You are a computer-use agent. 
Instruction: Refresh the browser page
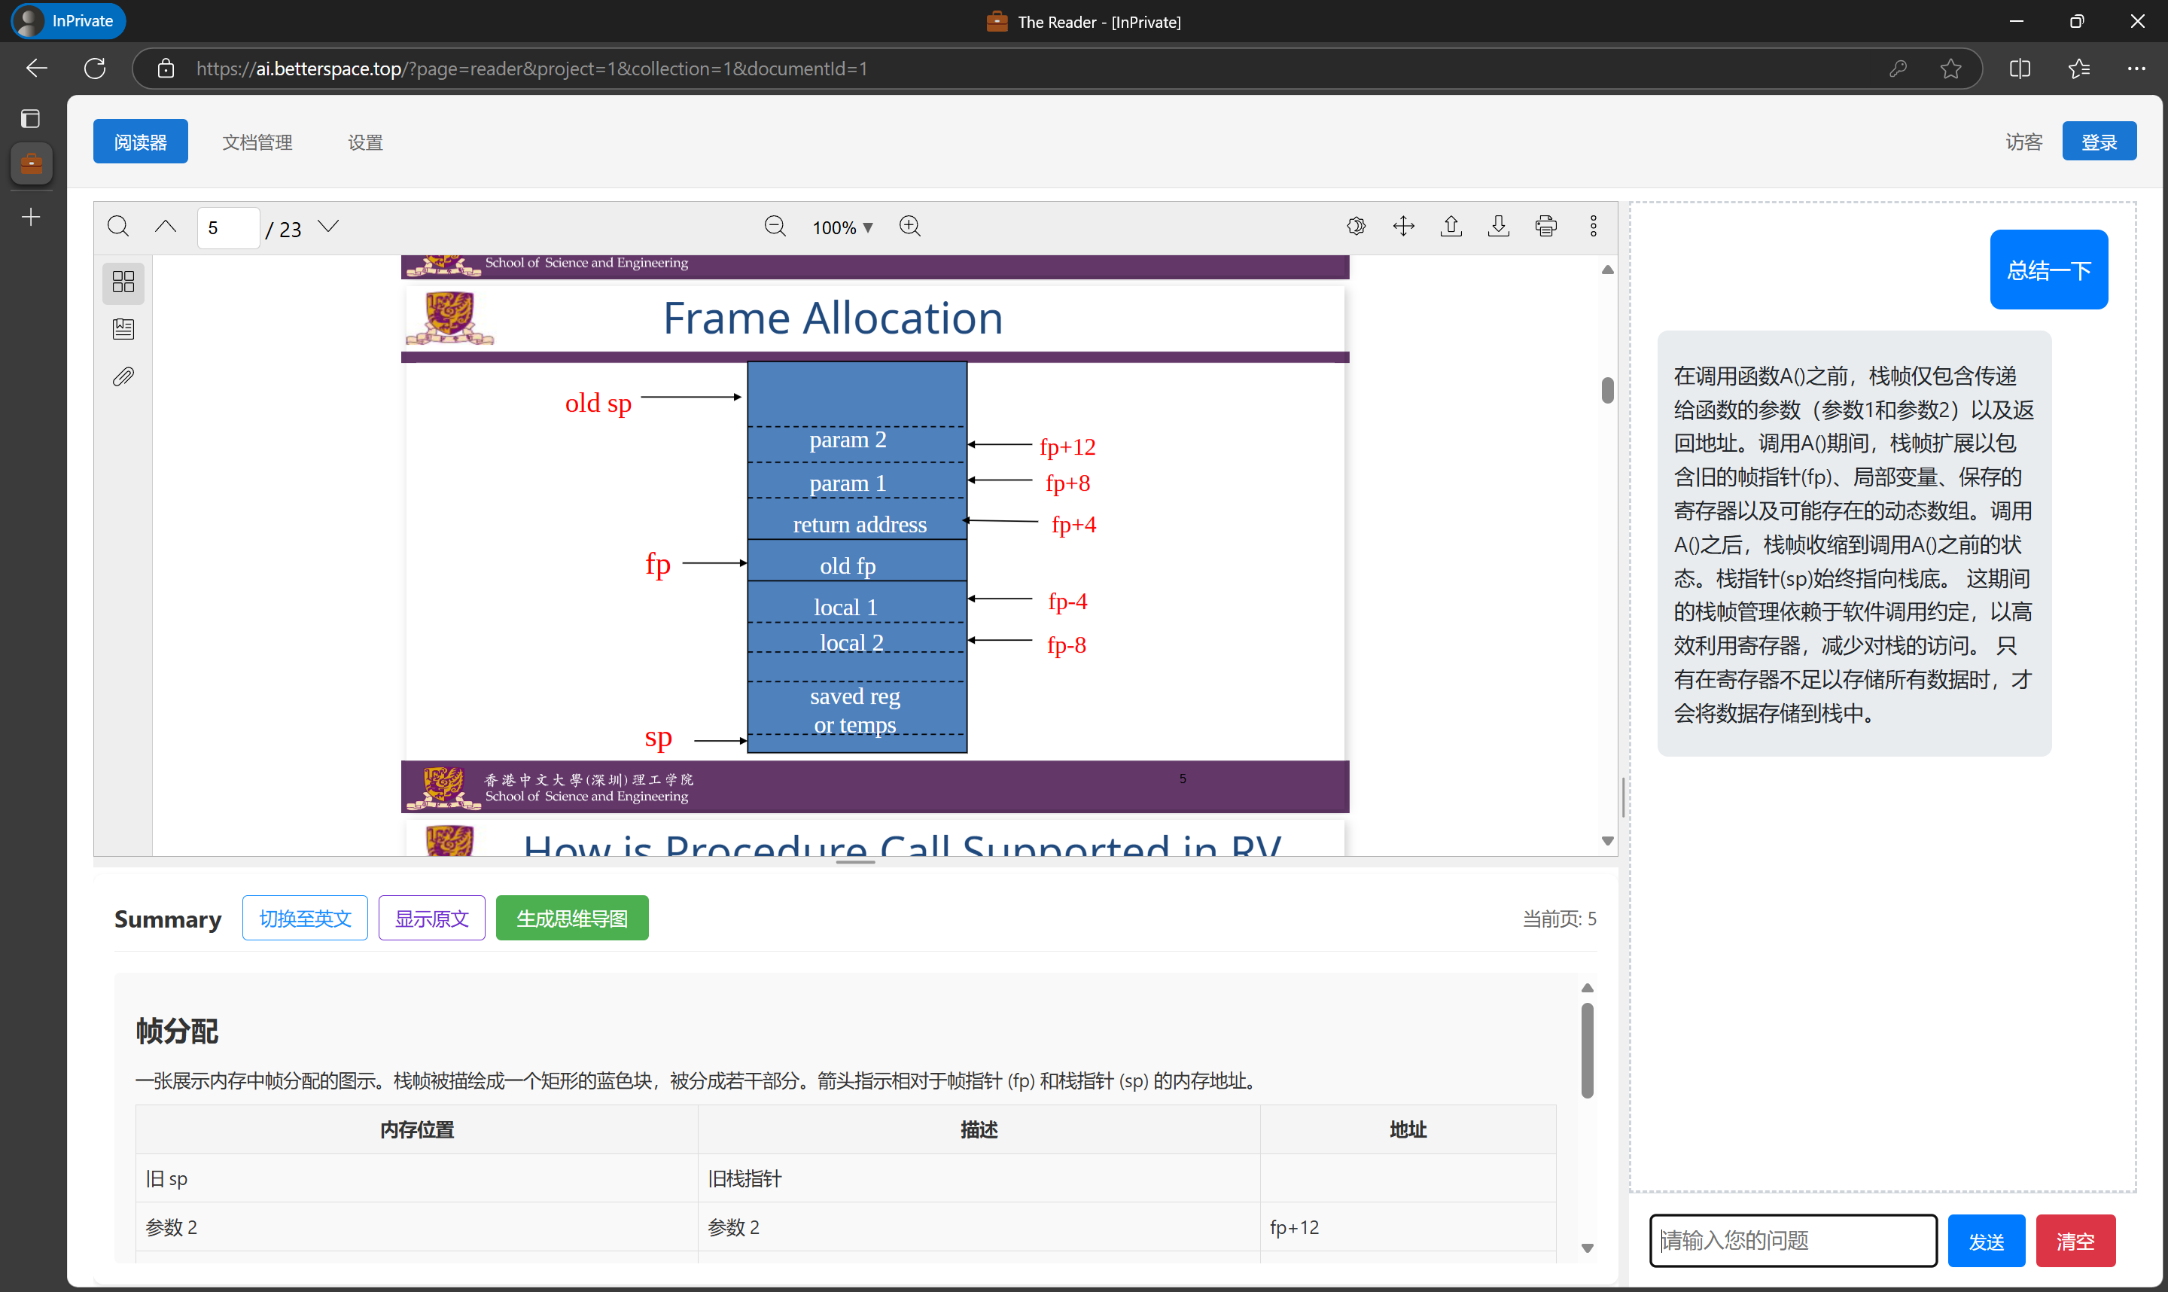tap(95, 69)
